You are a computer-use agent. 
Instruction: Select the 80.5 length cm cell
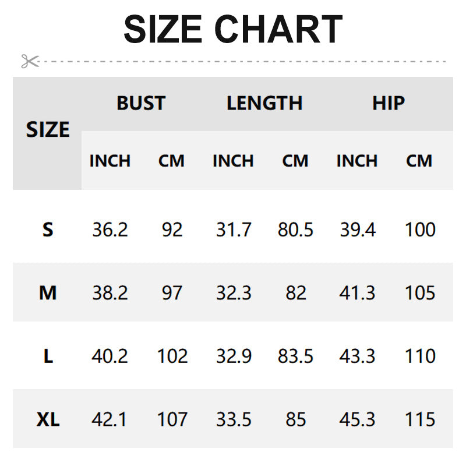pos(295,230)
